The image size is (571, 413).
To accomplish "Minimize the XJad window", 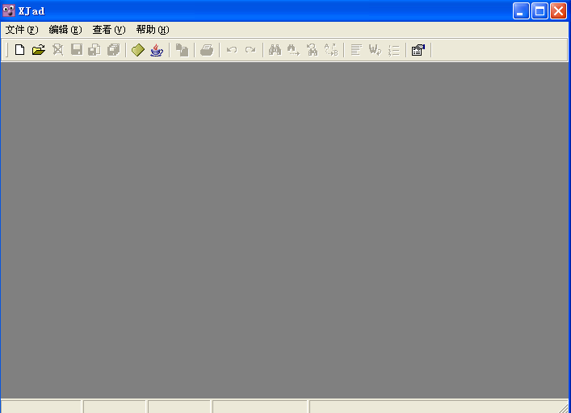I will point(521,11).
